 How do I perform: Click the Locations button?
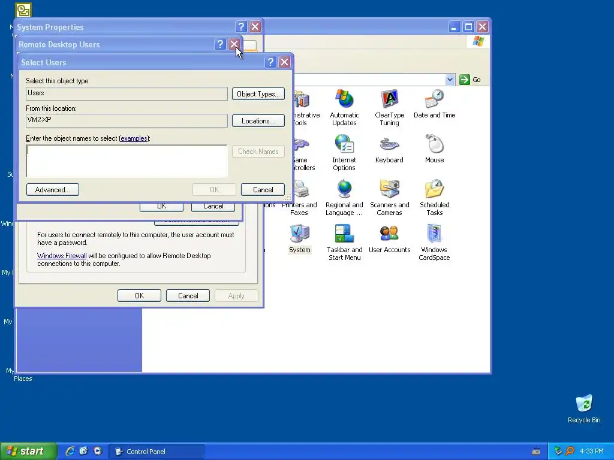[258, 121]
